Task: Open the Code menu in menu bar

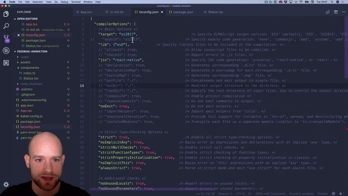Action: tap(12, 2)
